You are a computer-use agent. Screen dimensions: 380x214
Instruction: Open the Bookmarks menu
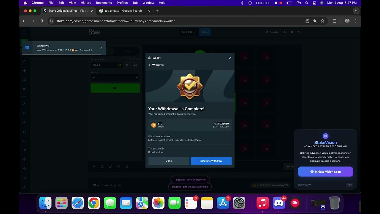[x=104, y=3]
